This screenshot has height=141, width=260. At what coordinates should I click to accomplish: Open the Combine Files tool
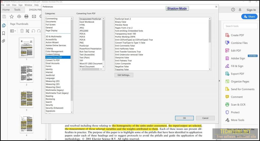click(x=236, y=43)
